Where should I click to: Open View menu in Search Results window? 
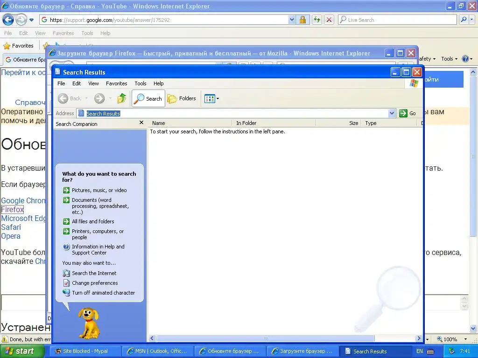click(93, 83)
